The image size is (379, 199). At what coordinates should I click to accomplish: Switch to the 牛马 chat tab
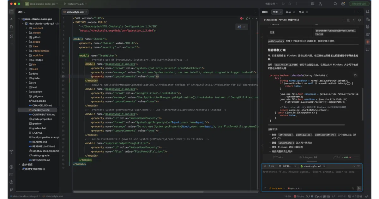coord(301,12)
